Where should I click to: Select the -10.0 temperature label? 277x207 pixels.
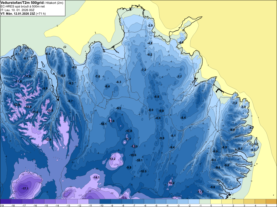click(x=143, y=171)
